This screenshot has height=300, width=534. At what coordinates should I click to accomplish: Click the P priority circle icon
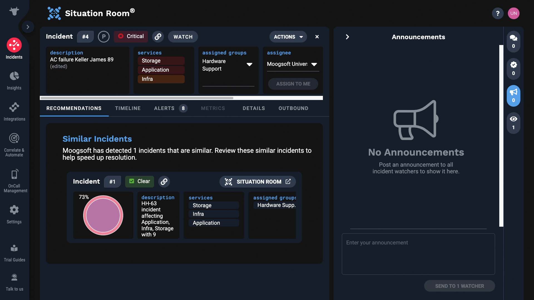pos(104,37)
